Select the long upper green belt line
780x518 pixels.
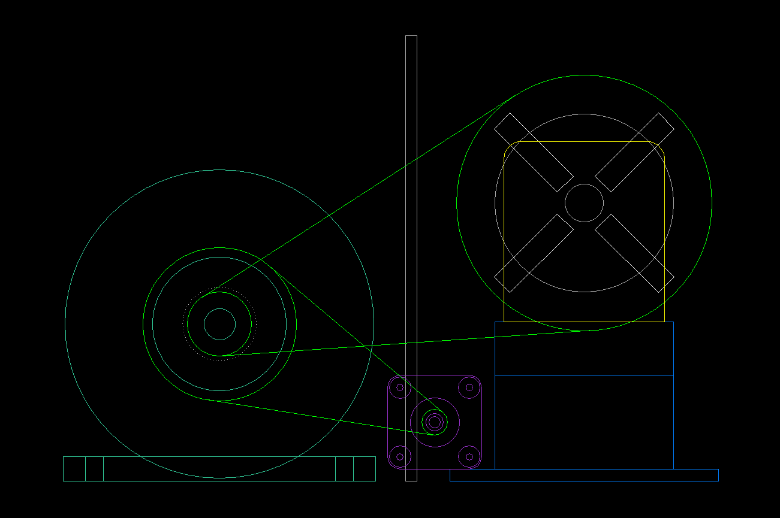click(x=360, y=195)
